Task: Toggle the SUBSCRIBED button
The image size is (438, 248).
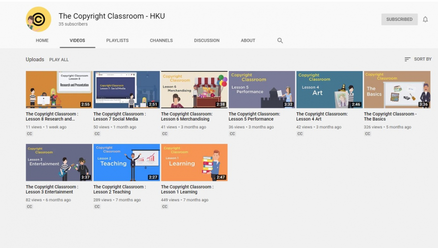Action: tap(399, 19)
